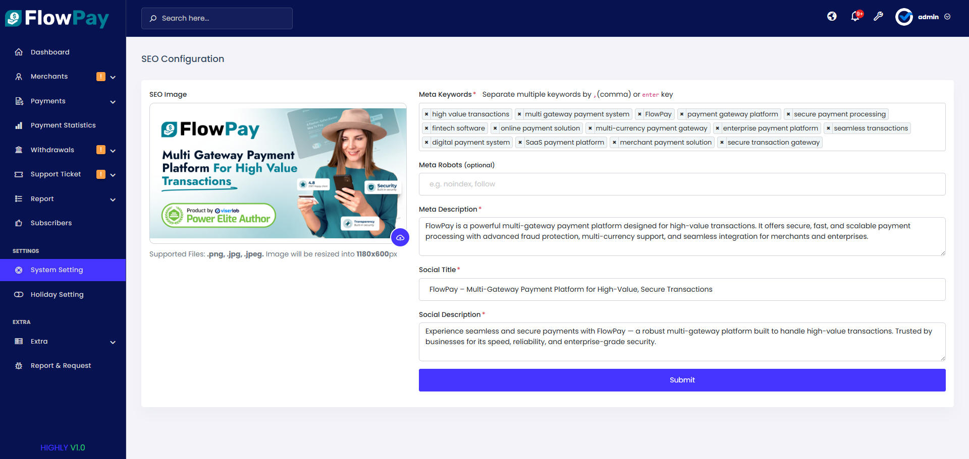Open Report & Request in the sidebar

(x=63, y=366)
